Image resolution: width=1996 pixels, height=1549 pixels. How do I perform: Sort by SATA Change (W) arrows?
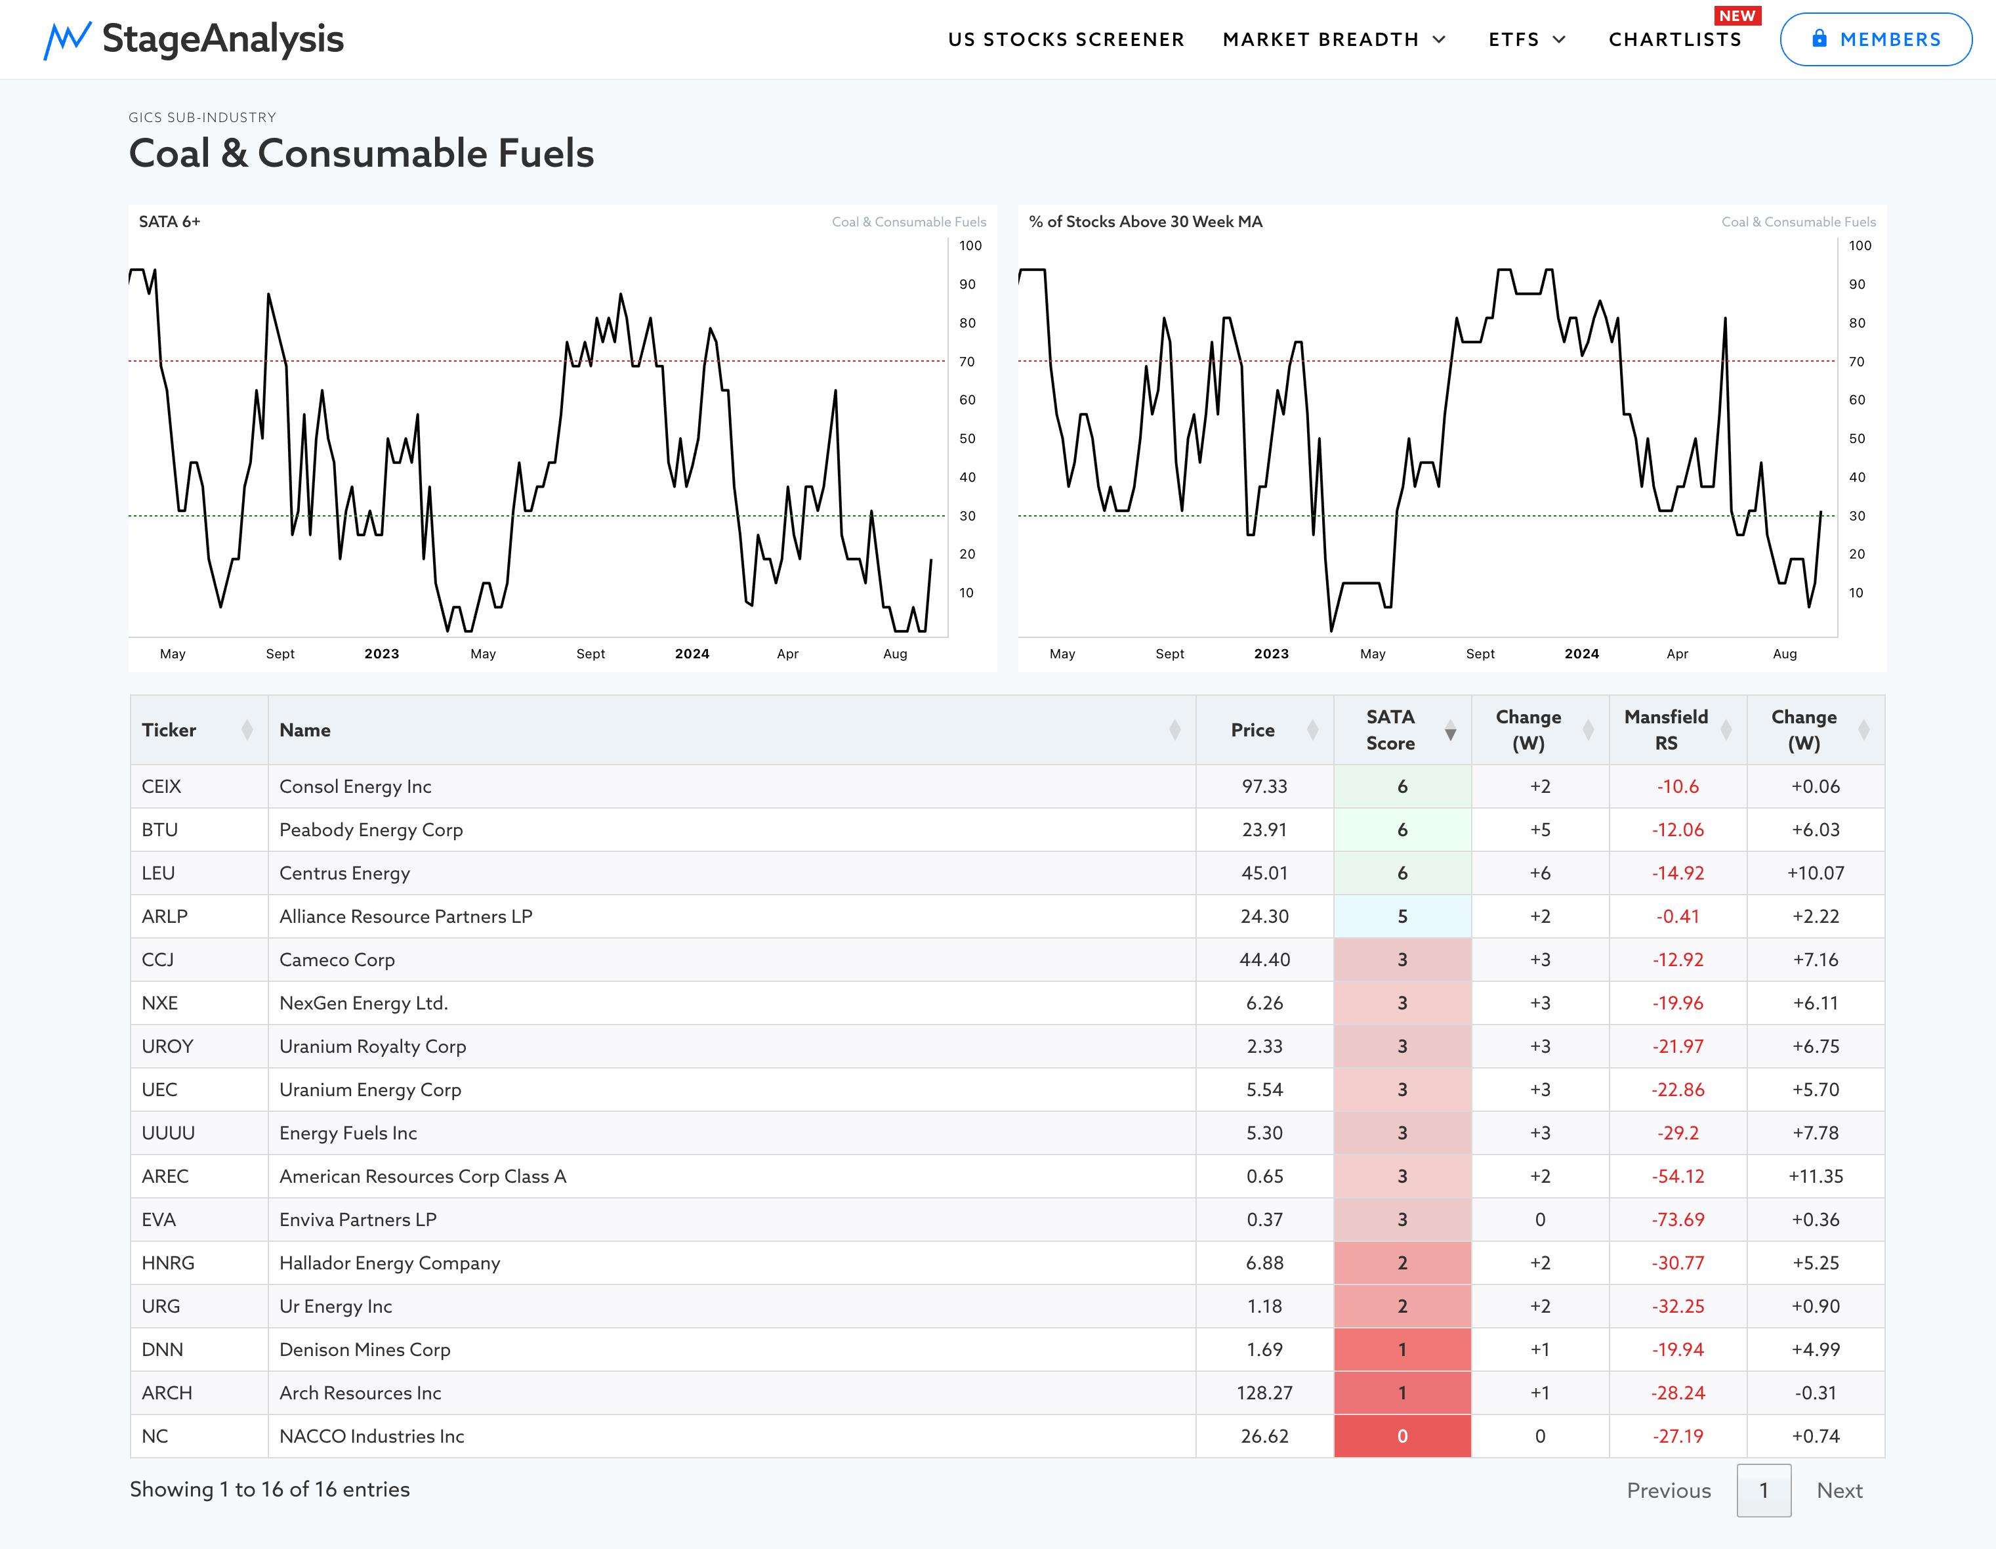coord(1589,730)
